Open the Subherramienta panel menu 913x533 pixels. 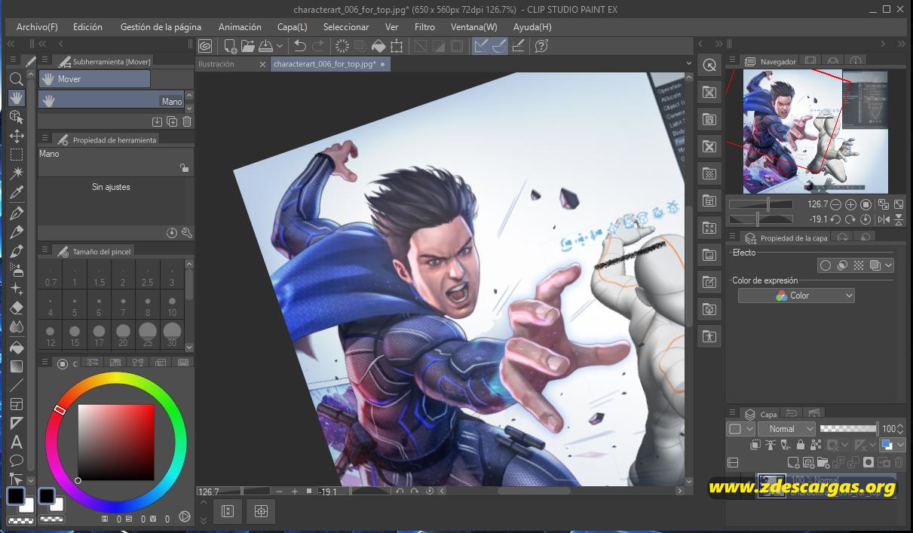click(x=44, y=60)
